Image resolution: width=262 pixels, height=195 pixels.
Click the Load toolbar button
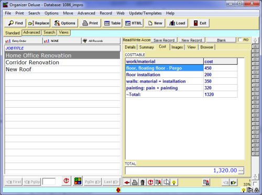tap(177, 23)
